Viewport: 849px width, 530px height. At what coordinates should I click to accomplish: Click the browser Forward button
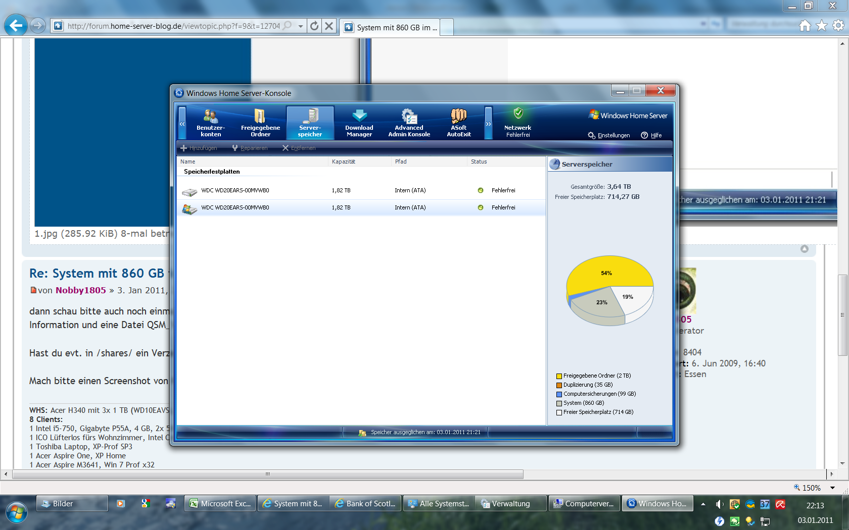coord(37,25)
